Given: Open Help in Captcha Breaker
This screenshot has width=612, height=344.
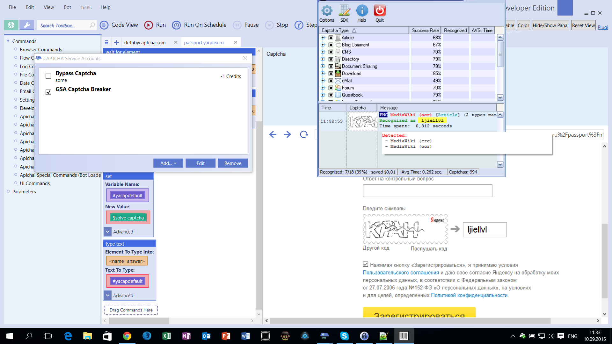Looking at the screenshot, I should pos(362,14).
